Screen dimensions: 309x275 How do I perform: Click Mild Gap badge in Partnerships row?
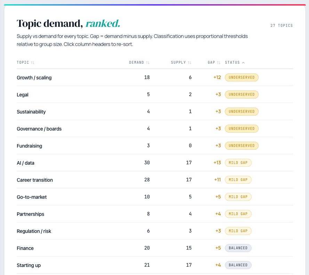tap(238, 214)
